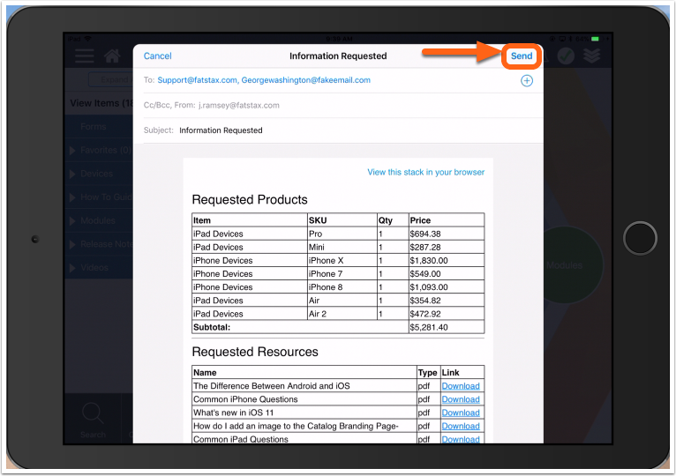The height and width of the screenshot is (476, 676).
Task: Open the hamburger menu in the background app
Action: [x=84, y=56]
